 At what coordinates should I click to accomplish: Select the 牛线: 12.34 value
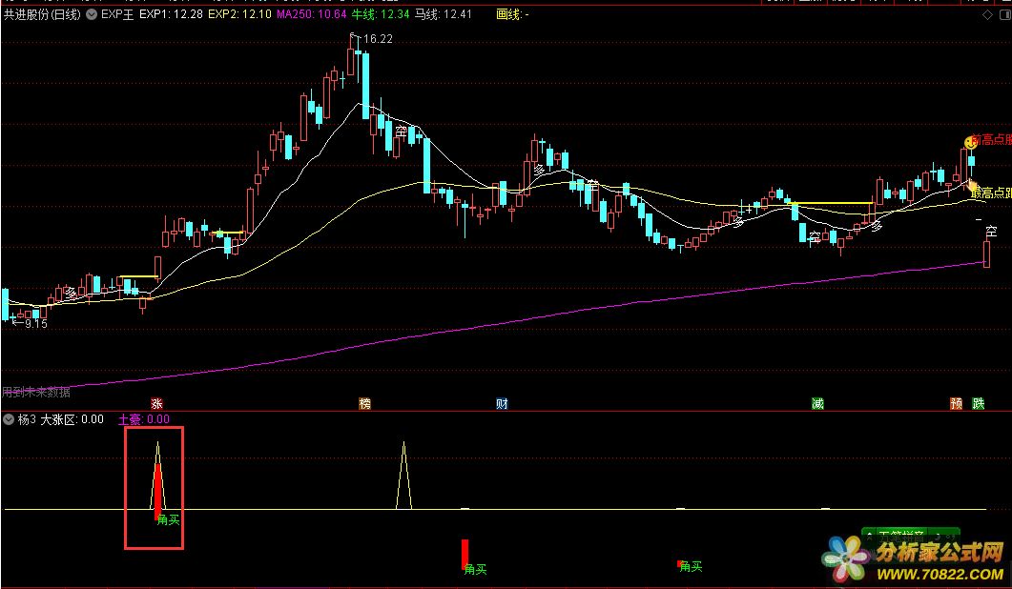coord(381,14)
